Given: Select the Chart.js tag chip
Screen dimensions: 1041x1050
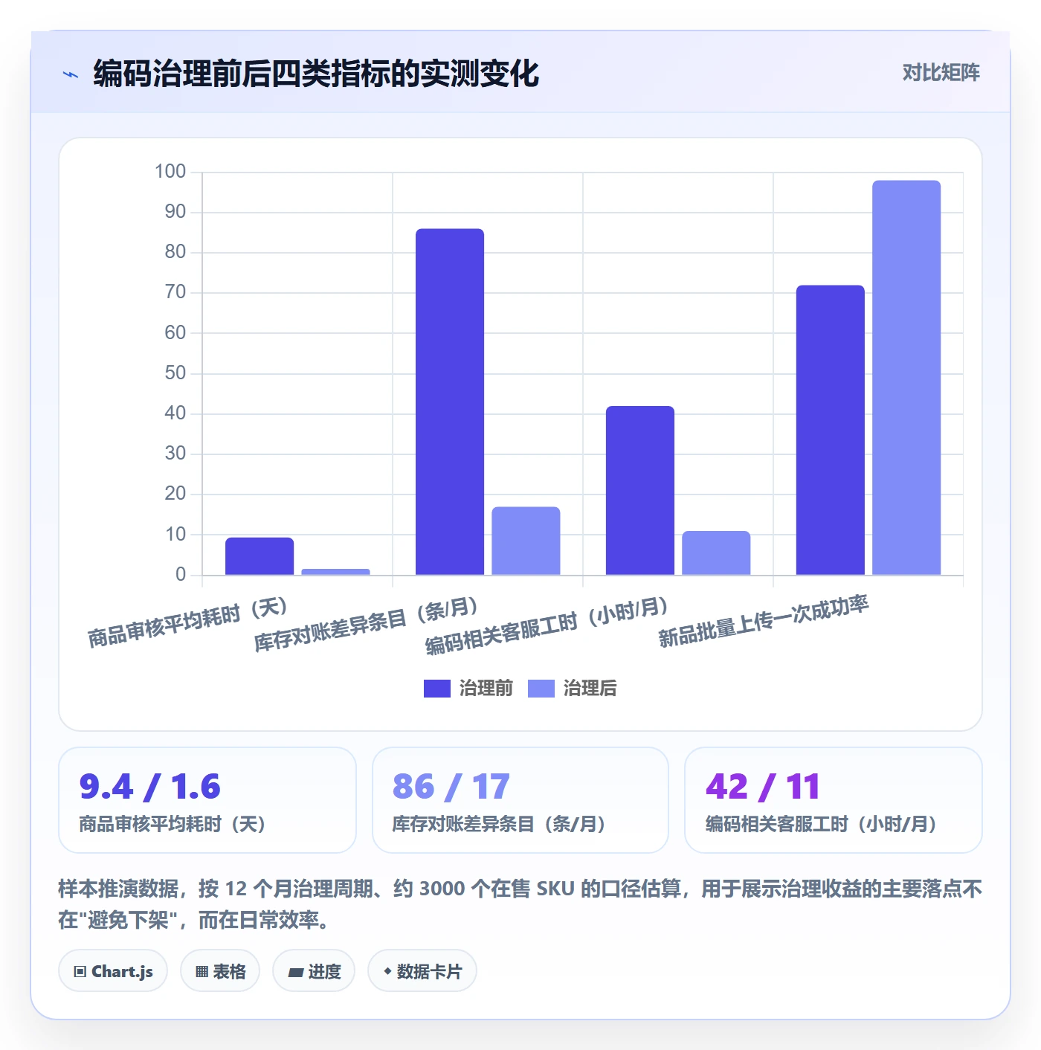Looking at the screenshot, I should [113, 970].
